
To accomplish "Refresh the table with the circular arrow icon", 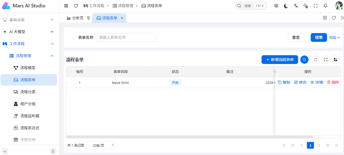I will click(x=316, y=60).
